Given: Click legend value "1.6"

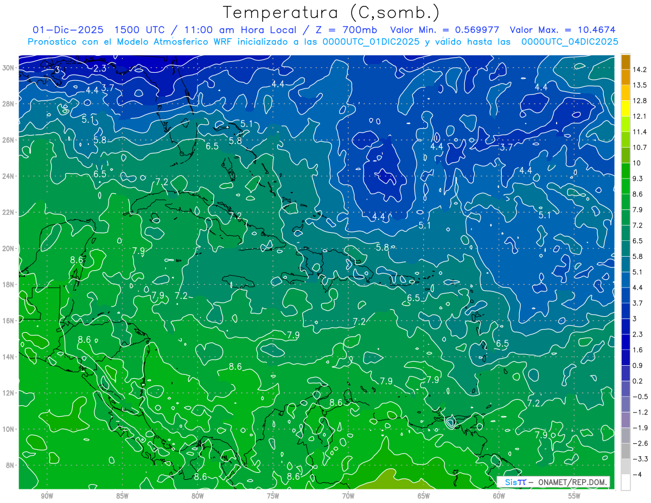Looking at the screenshot, I should pos(639,350).
